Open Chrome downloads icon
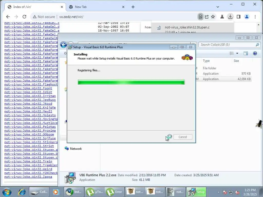 point(230,17)
